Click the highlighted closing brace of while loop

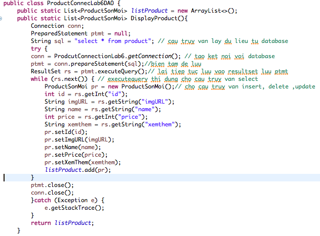coord(32,177)
